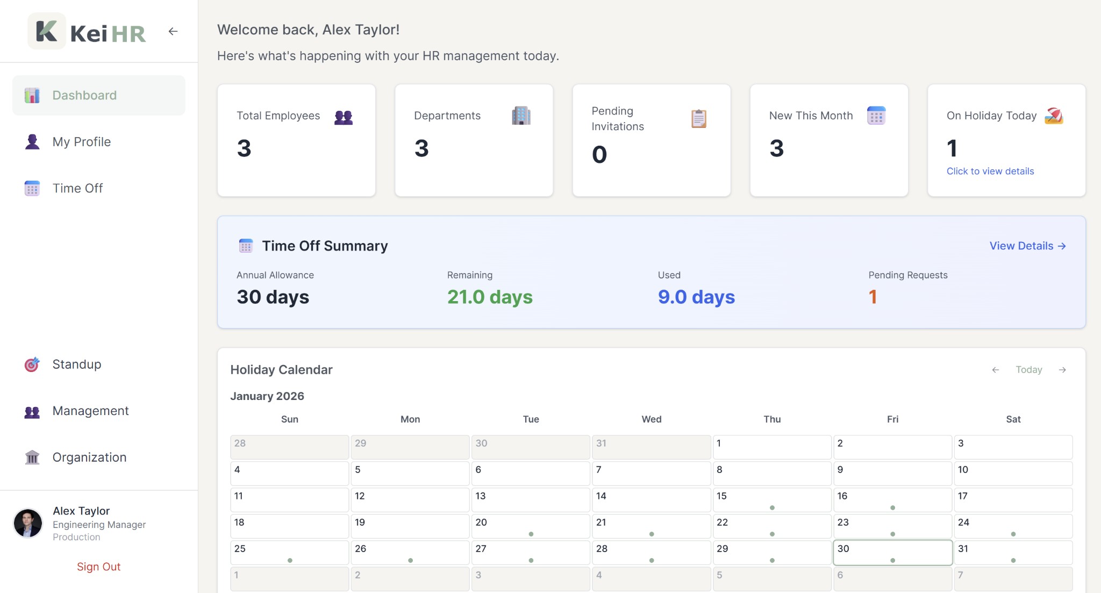Click to view details of holiday today
The height and width of the screenshot is (593, 1101).
990,171
